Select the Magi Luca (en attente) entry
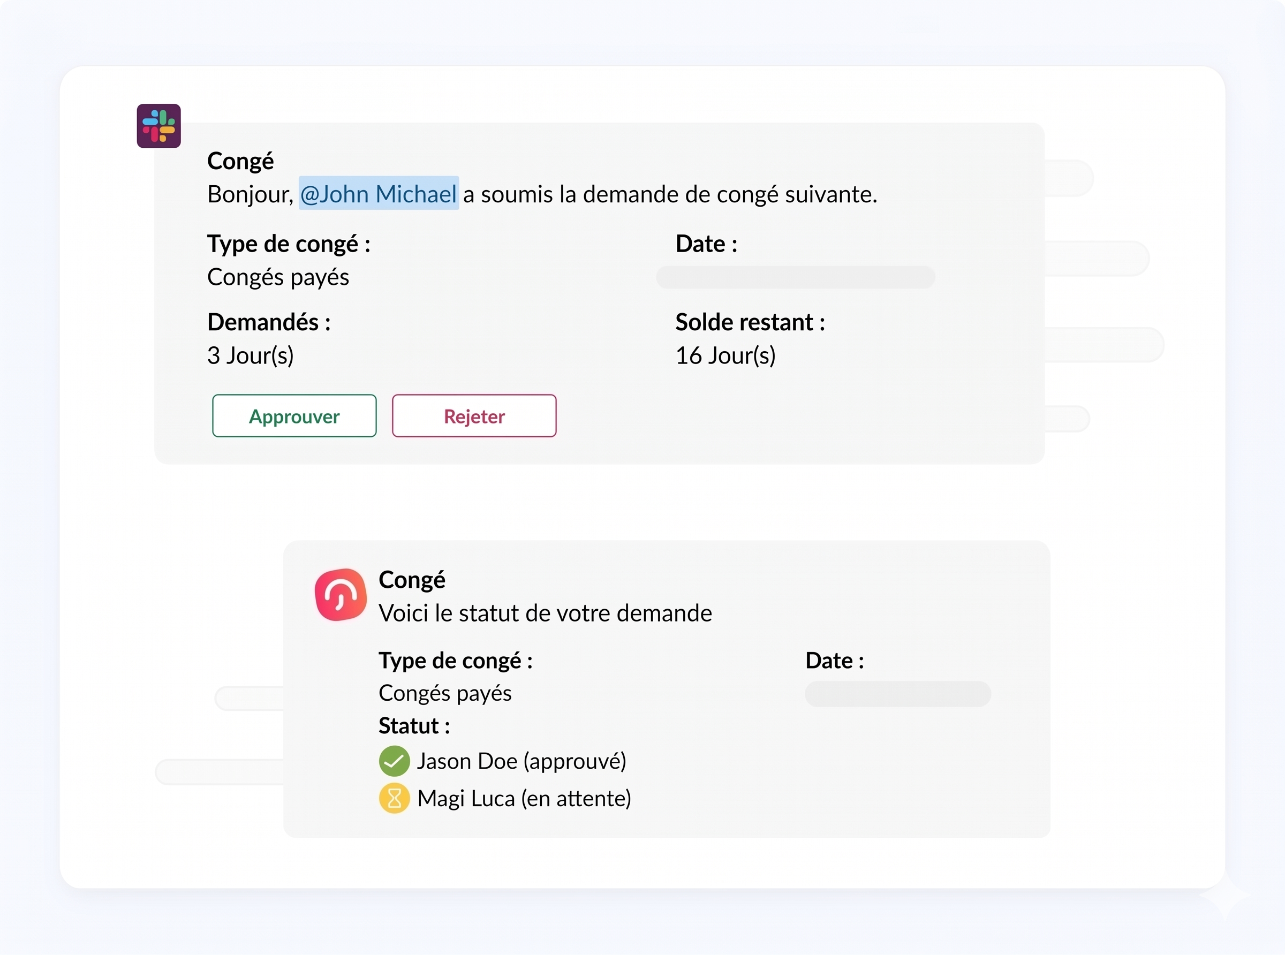Screen dimensions: 1285x955 [x=524, y=798]
